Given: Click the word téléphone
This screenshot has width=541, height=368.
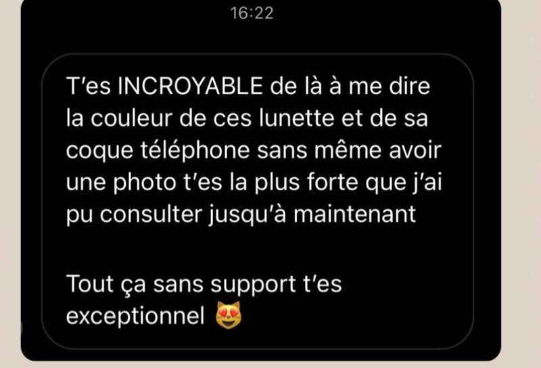Looking at the screenshot, I should coord(195,150).
